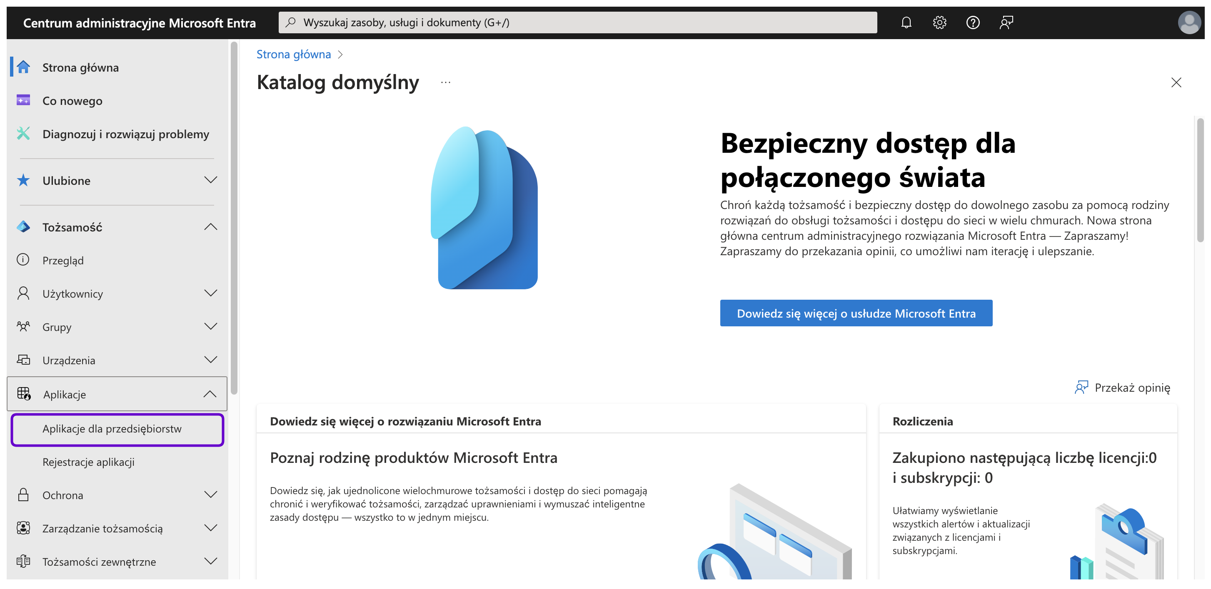This screenshot has width=1211, height=589.
Task: Click the Grupy people icon
Action: coord(23,326)
